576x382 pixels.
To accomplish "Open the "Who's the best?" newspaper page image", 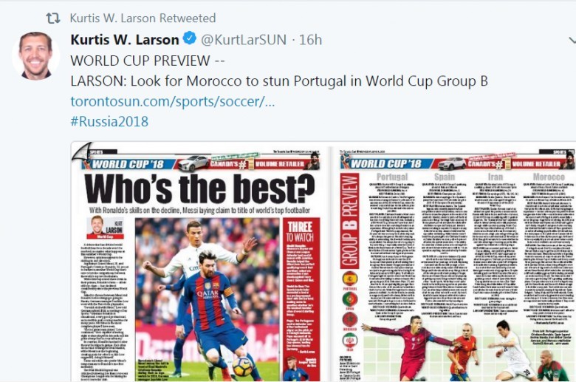I will pos(199,262).
